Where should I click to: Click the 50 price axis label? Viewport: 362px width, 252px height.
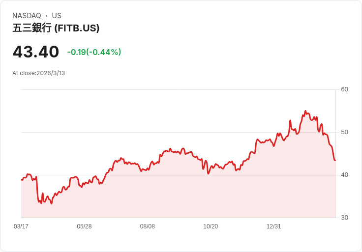point(344,132)
